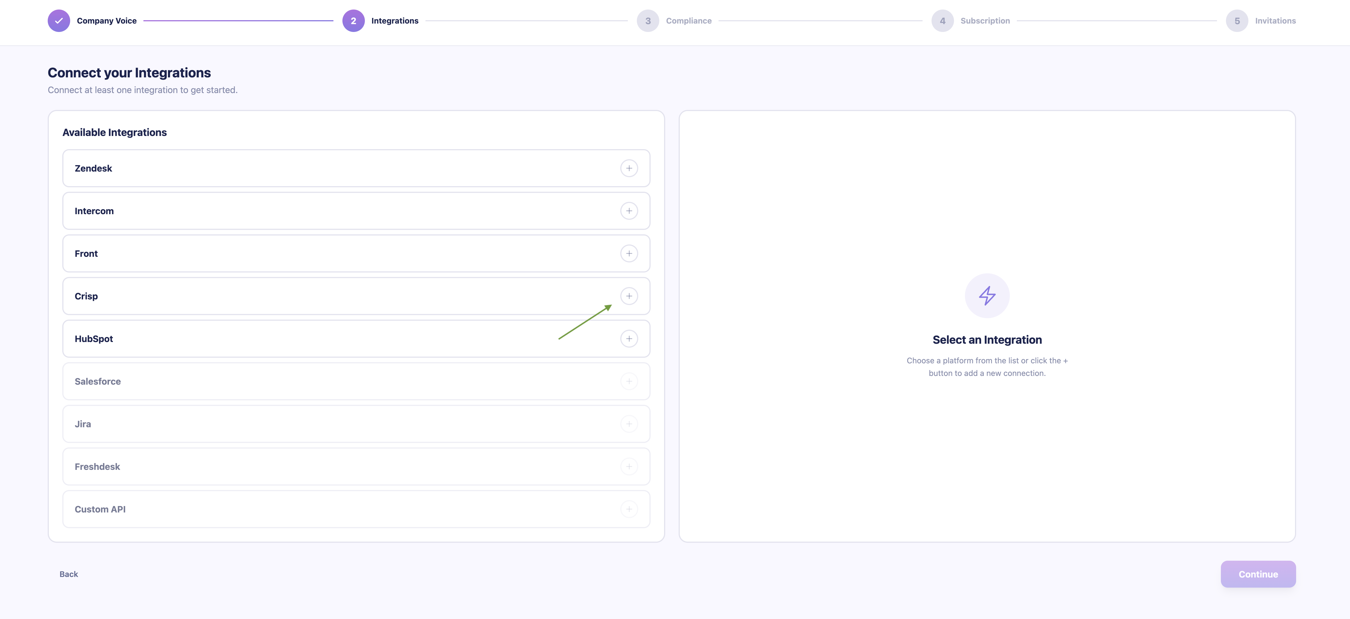1350x619 pixels.
Task: Go to step 4 Subscription circle
Action: pos(942,21)
